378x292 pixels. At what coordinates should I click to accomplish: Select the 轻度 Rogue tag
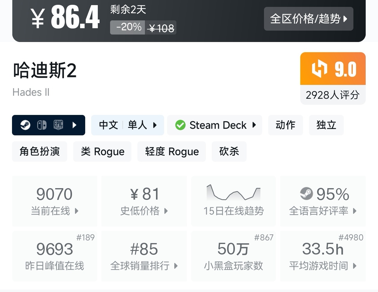click(172, 152)
